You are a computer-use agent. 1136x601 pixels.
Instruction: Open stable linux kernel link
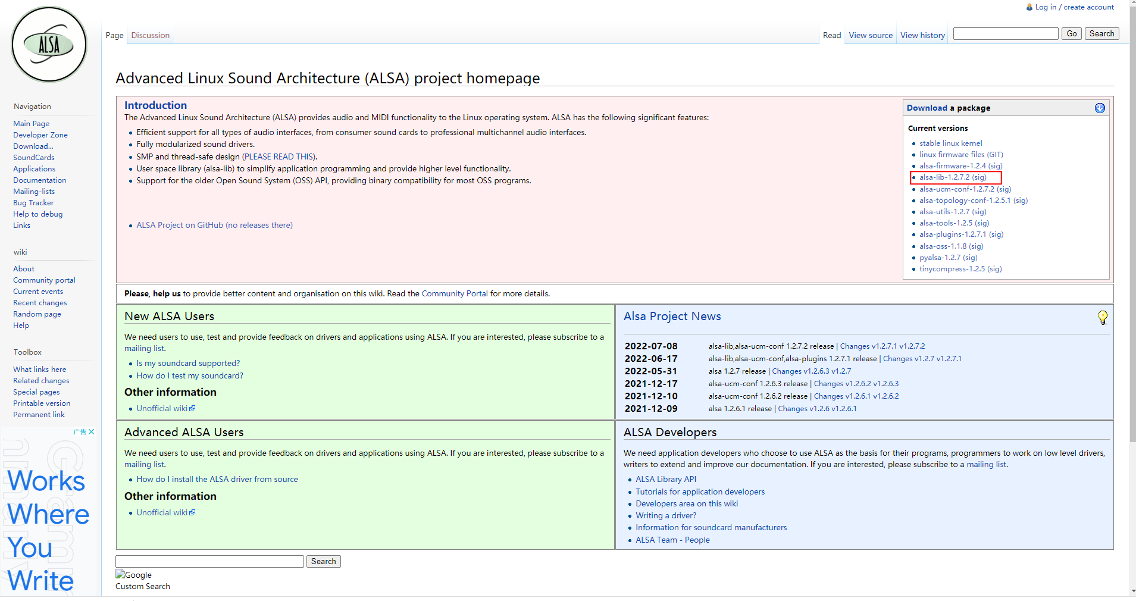pos(951,143)
